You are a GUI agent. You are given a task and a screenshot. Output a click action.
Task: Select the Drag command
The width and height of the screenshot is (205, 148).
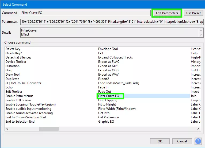click(x=9, y=70)
